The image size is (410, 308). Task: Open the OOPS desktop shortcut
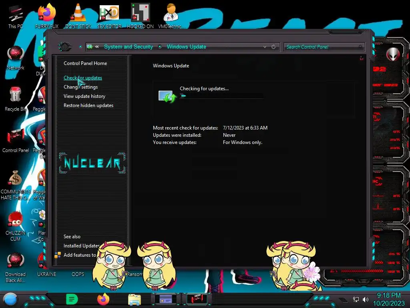[x=78, y=274]
